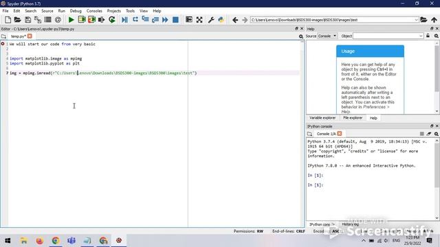The image size is (440, 247).
Task: Browse for a working directory folder icon
Action: [x=423, y=20]
